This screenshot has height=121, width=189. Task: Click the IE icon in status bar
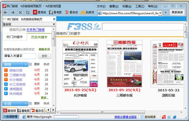(175, 117)
